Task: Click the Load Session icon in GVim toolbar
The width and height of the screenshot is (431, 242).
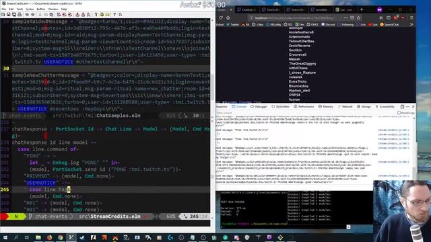Action: pos(77,14)
